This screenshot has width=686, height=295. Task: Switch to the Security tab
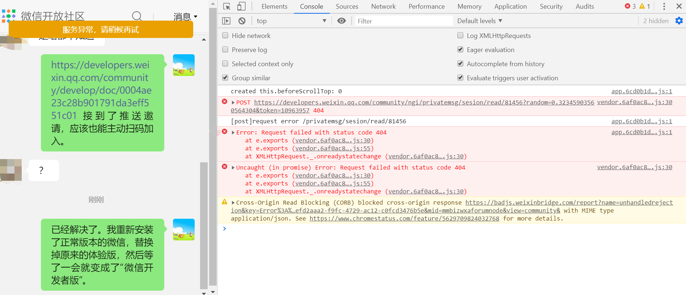coord(551,7)
